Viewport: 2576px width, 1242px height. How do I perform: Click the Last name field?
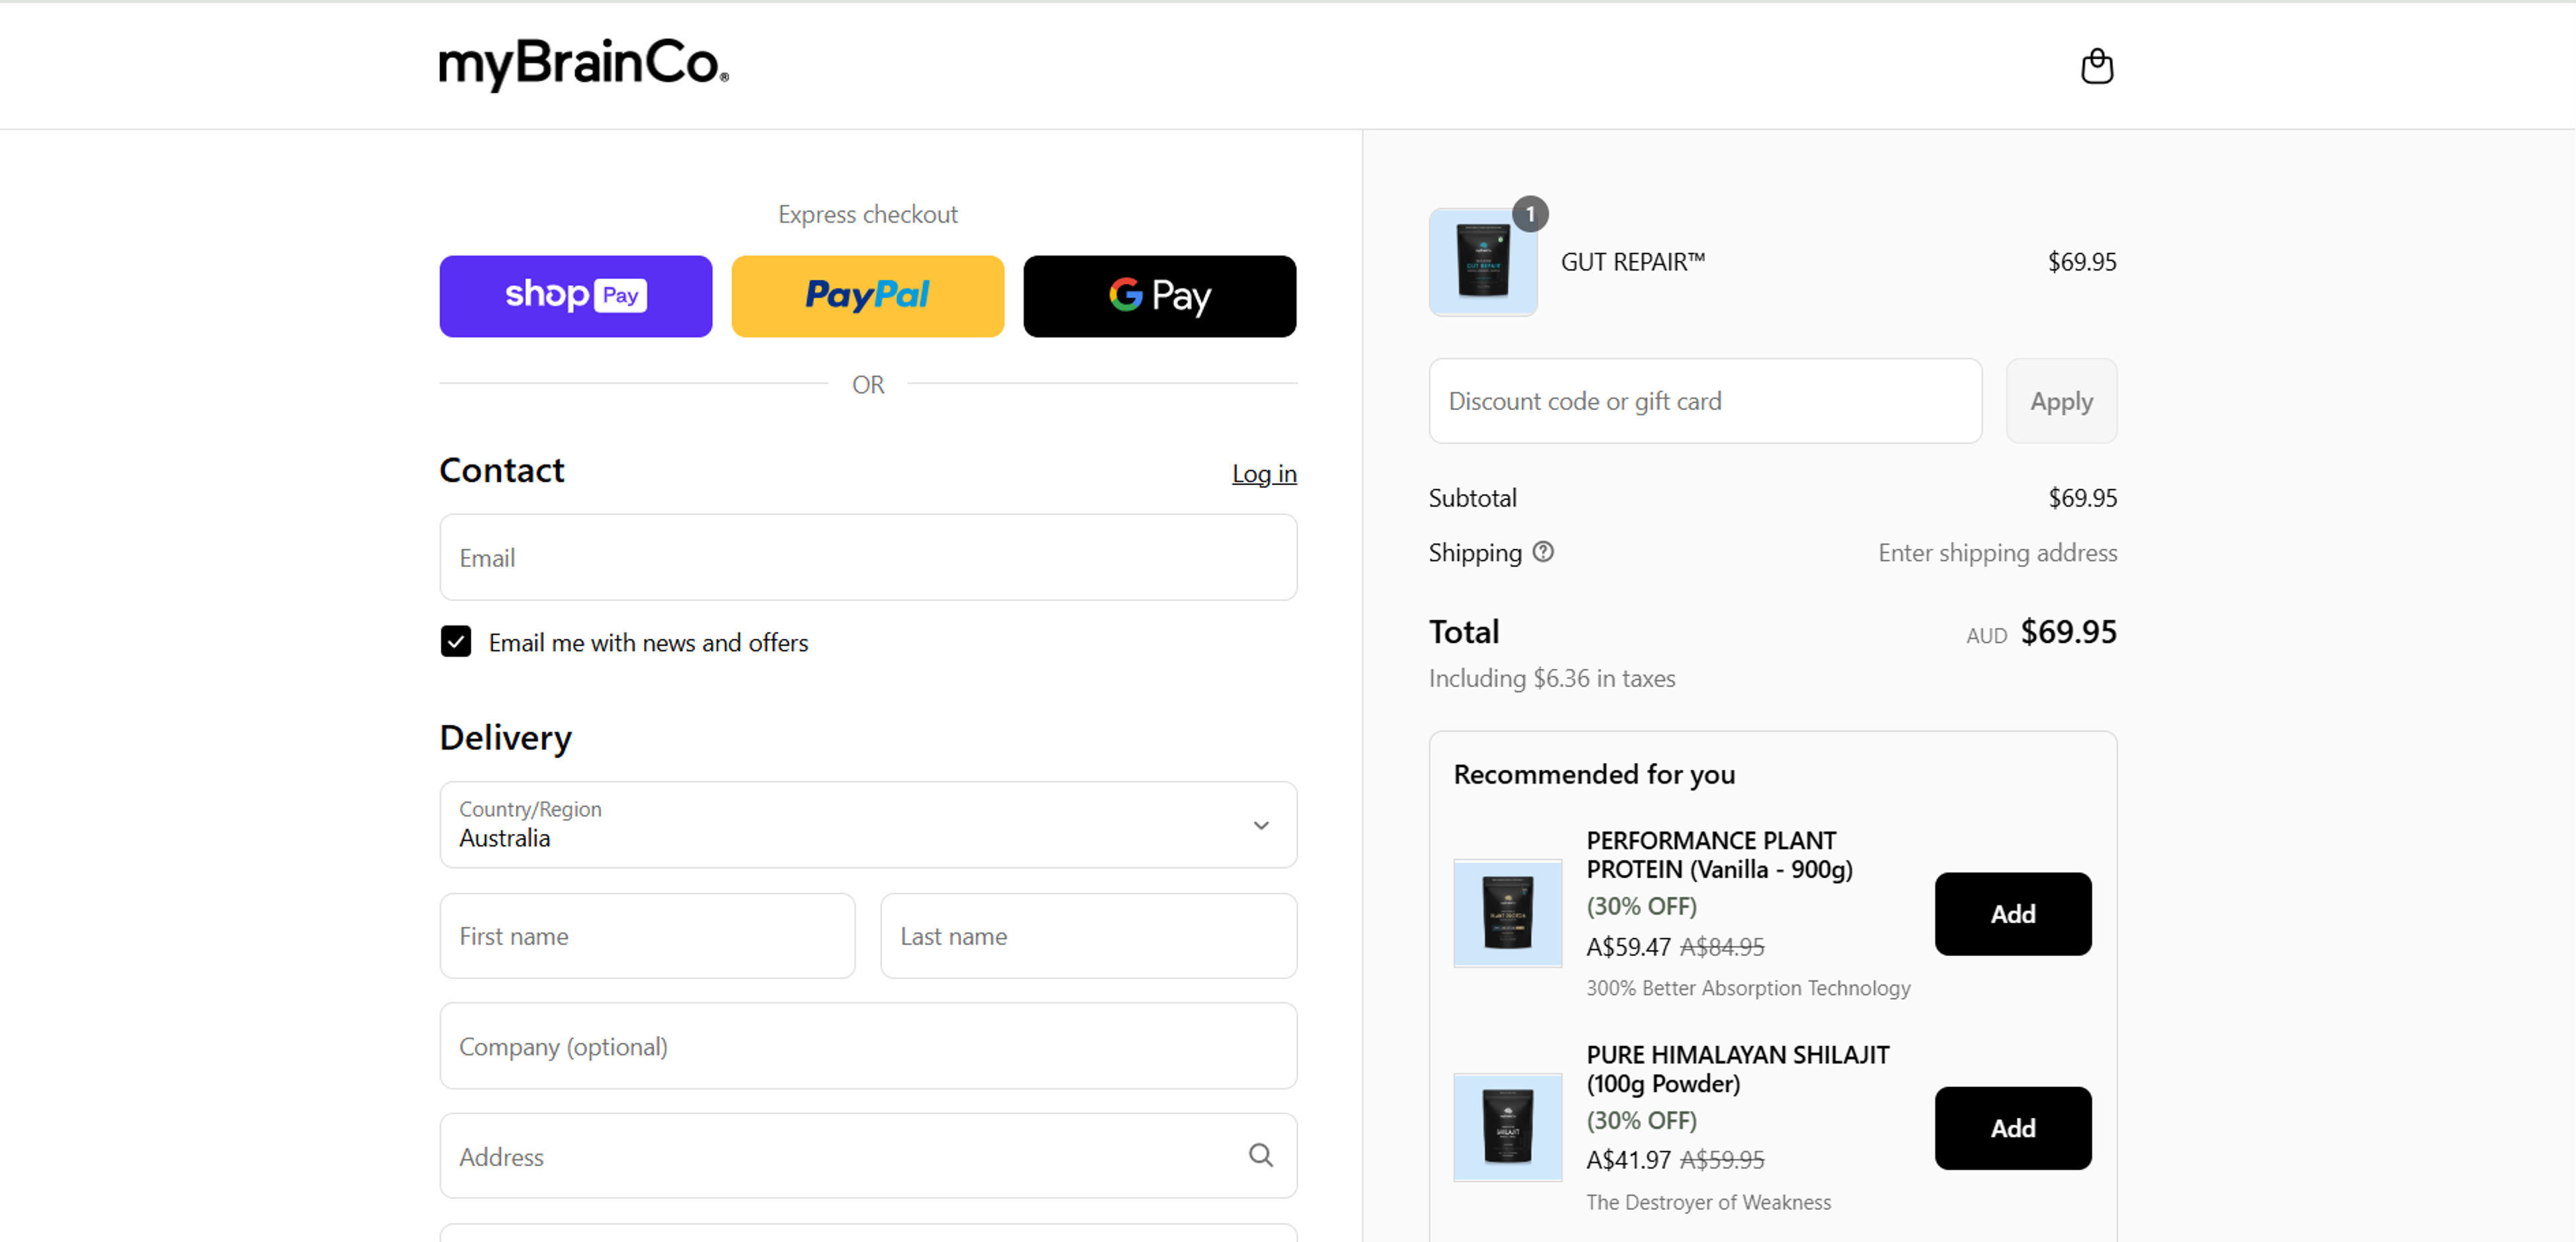coord(1088,935)
